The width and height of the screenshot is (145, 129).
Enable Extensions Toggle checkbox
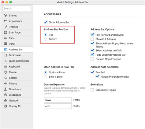(92, 90)
